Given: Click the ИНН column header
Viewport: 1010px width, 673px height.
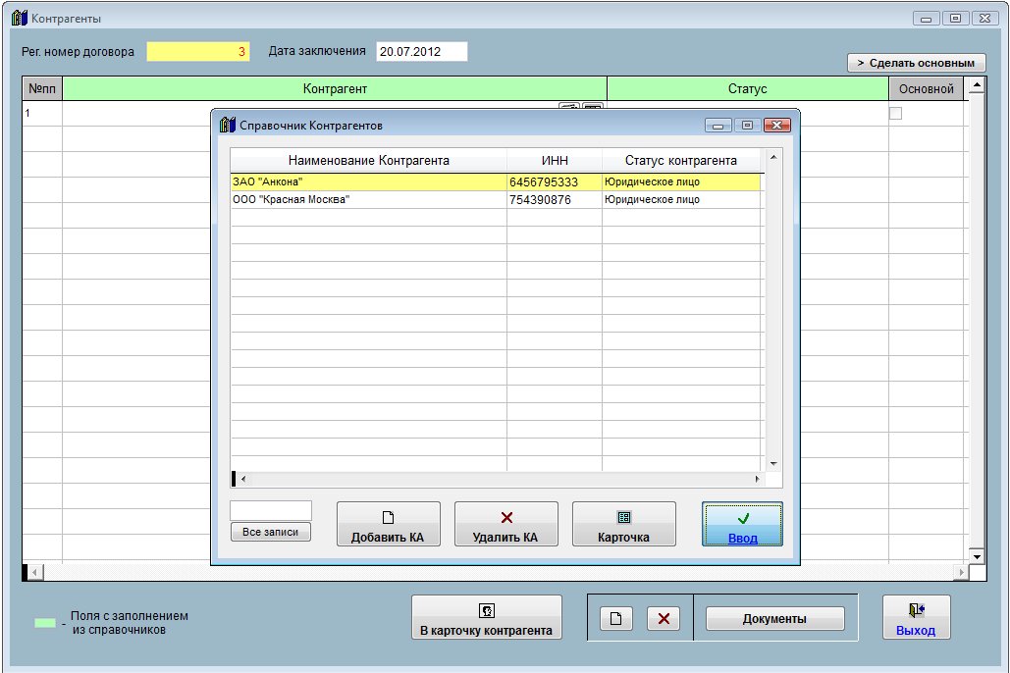Looking at the screenshot, I should tap(555, 160).
